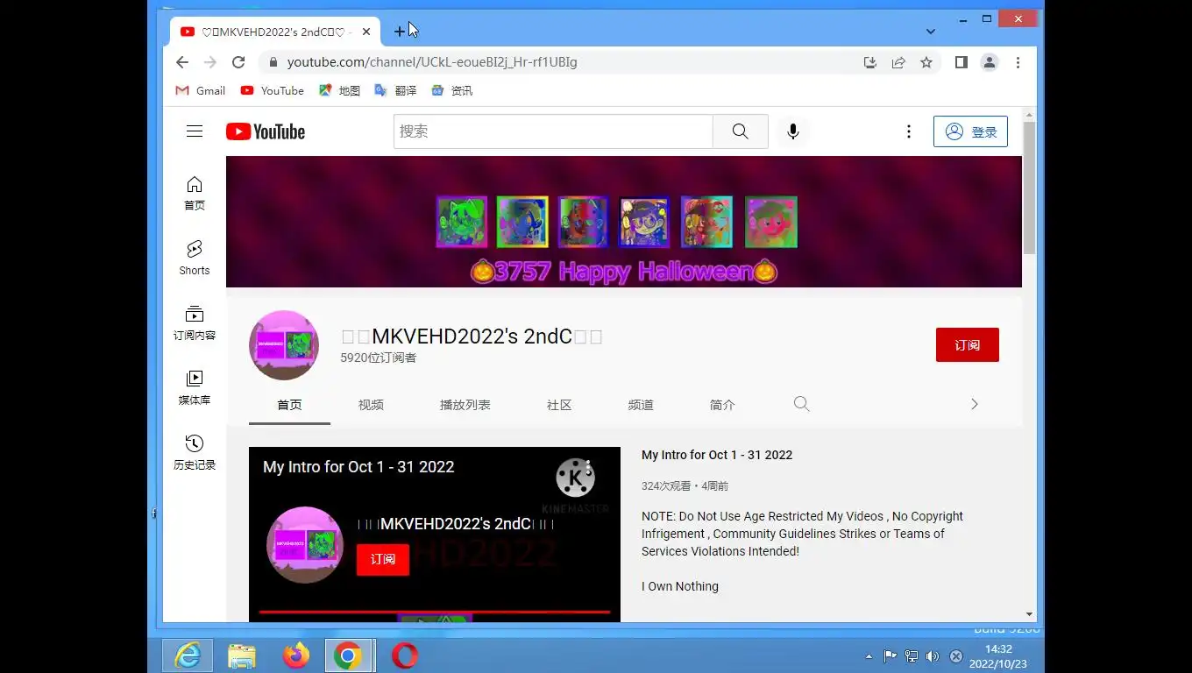1192x673 pixels.
Task: Share this page icon
Action: 898,62
